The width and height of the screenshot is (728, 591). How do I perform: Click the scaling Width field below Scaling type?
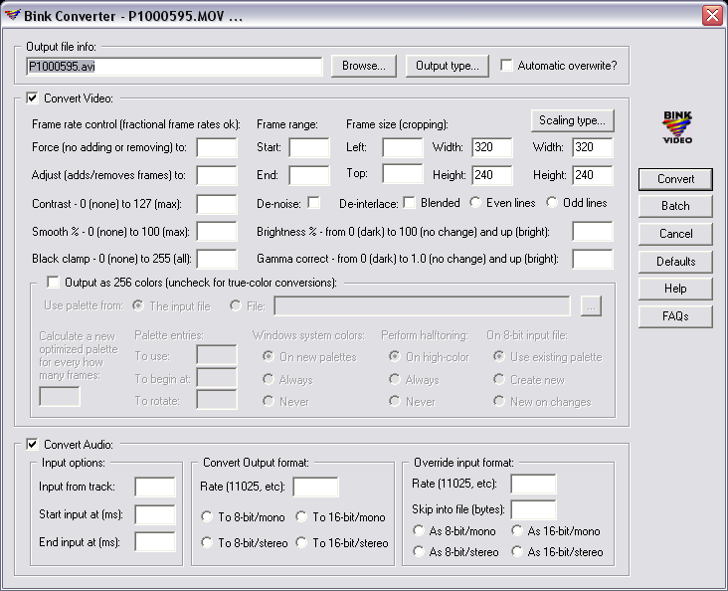[593, 147]
